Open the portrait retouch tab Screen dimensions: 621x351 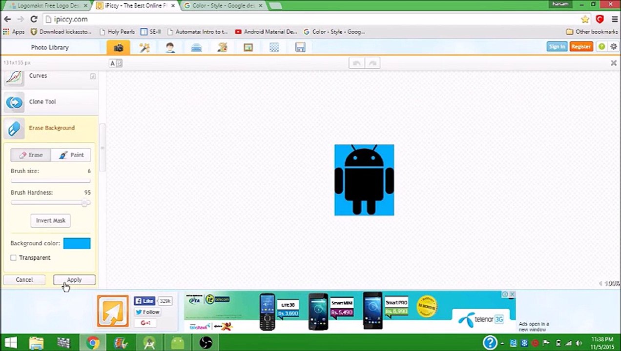(x=170, y=47)
